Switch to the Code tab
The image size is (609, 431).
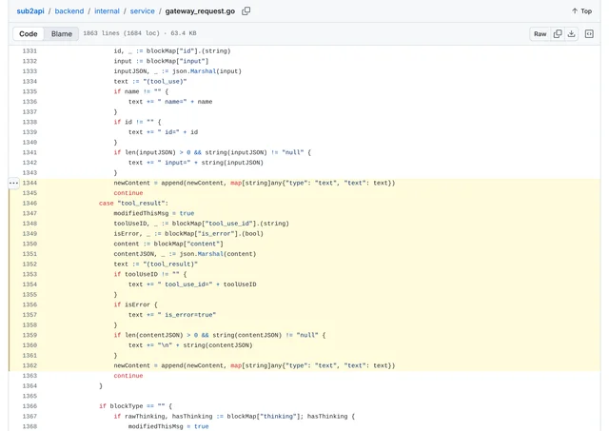29,34
